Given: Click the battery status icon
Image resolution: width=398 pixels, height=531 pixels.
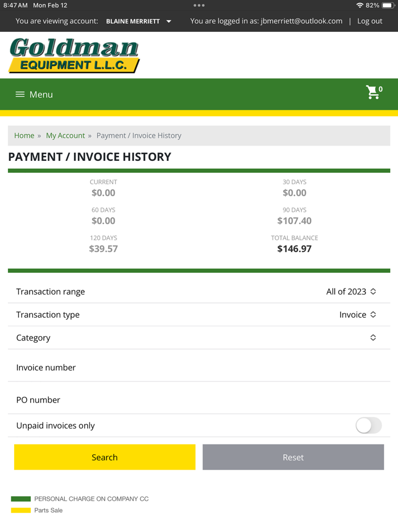Looking at the screenshot, I should pyautogui.click(x=388, y=6).
